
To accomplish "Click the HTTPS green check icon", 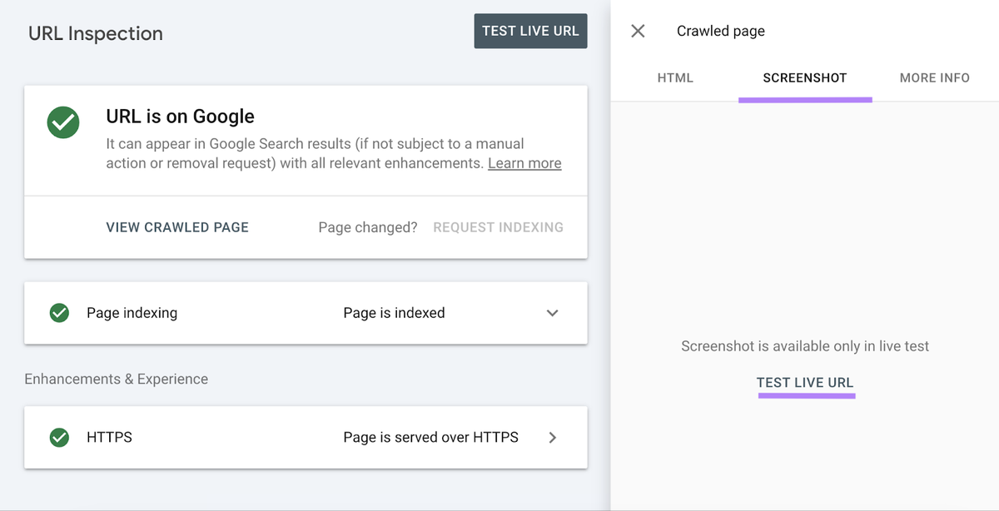I will click(x=59, y=437).
